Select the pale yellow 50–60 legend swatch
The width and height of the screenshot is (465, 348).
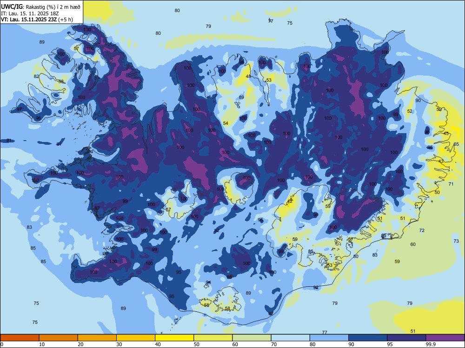(x=213, y=338)
